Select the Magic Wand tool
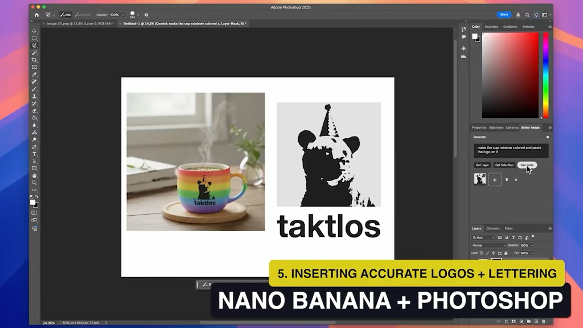Viewport: 583px width, 328px height. click(x=34, y=52)
